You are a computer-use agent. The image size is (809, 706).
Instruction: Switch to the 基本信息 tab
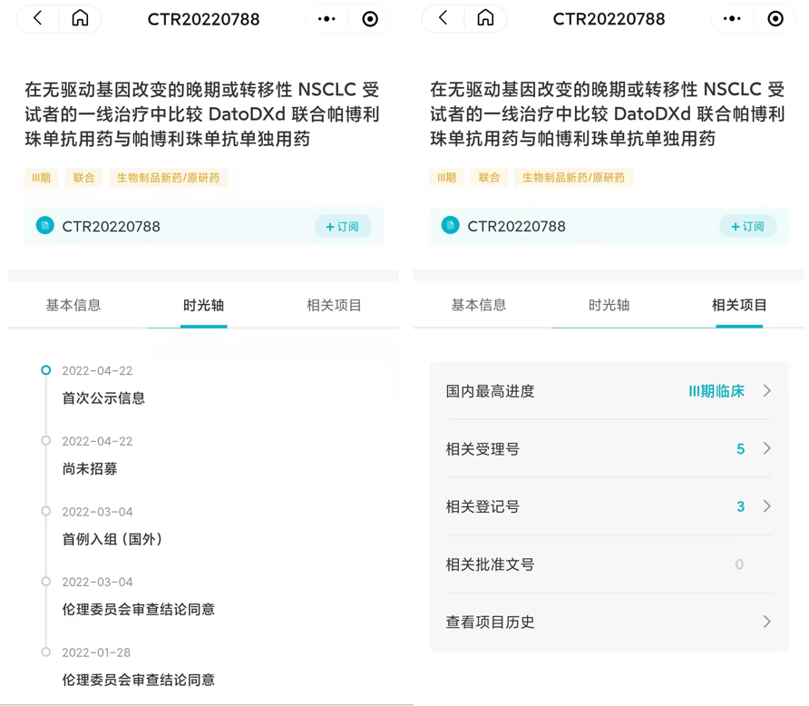pos(73,306)
